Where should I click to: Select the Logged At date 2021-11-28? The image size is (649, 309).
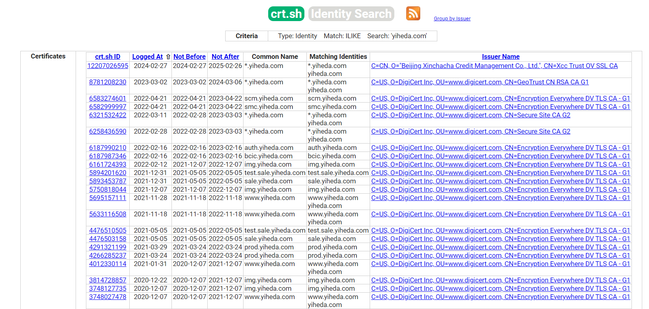pyautogui.click(x=150, y=198)
